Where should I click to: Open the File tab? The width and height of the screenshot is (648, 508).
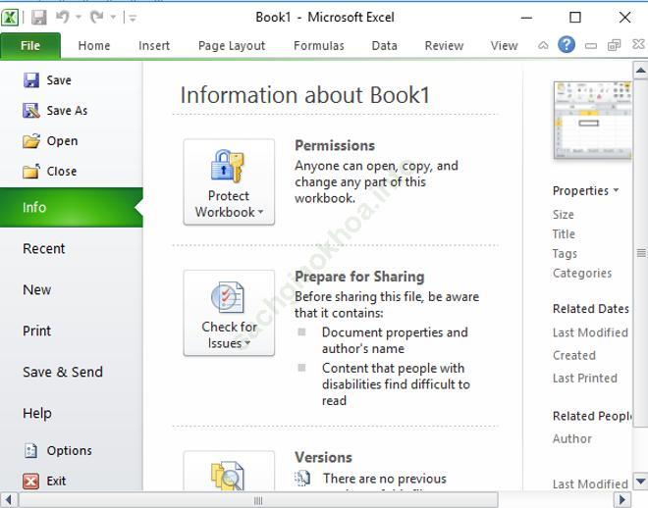(x=30, y=46)
